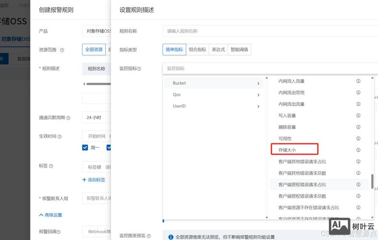Click horizontal scrollbar under 规则名称 table
This screenshot has height=240, width=378.
(98, 84)
